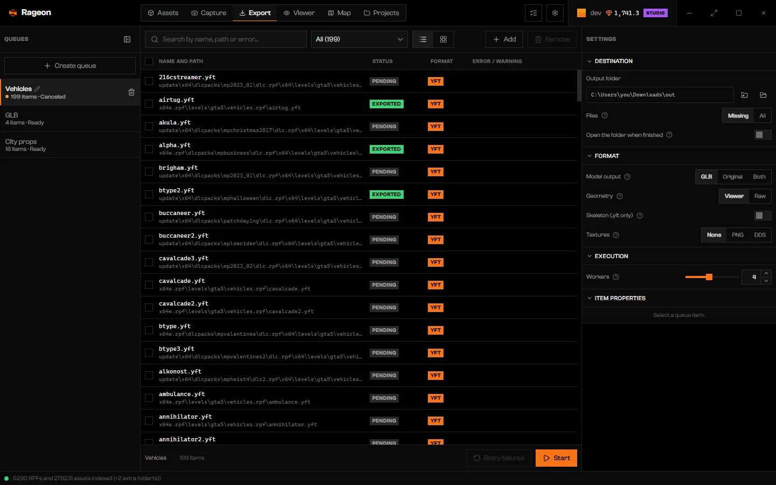Toggle Skeleton (yft only) switch

pos(763,216)
